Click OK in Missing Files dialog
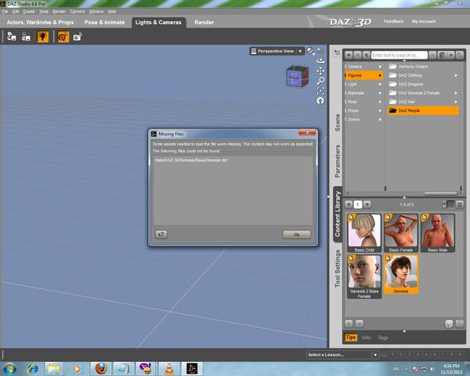The image size is (470, 376). [x=297, y=234]
